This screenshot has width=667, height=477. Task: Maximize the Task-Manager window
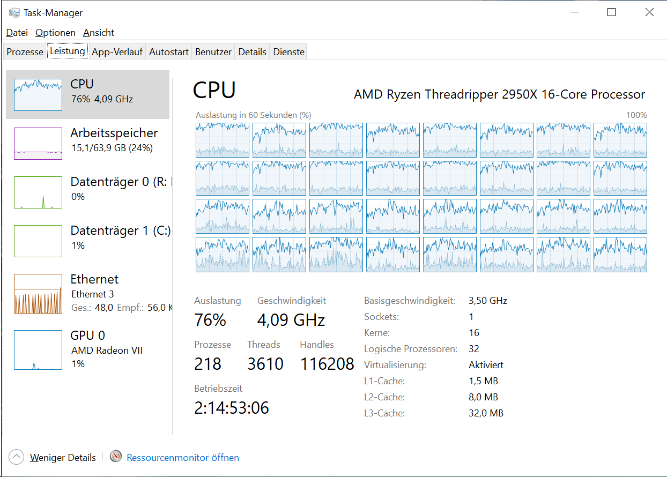[x=611, y=12]
